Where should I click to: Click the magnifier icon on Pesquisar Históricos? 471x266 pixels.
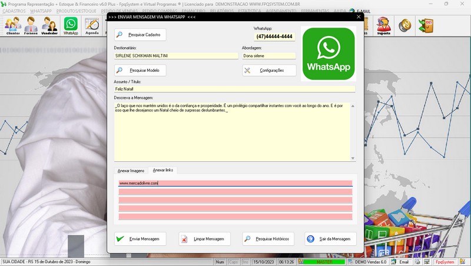click(247, 239)
